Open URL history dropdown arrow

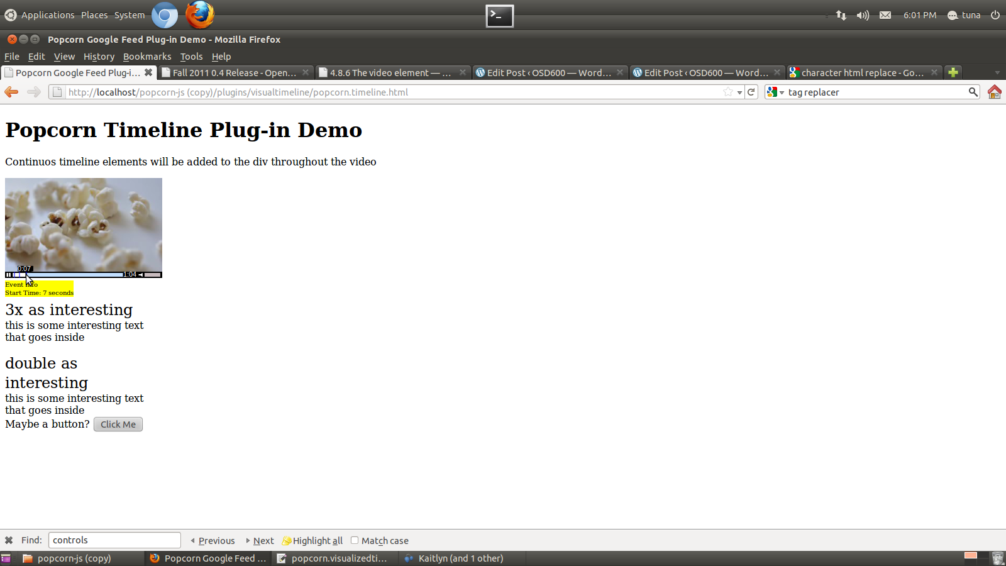pyautogui.click(x=740, y=92)
